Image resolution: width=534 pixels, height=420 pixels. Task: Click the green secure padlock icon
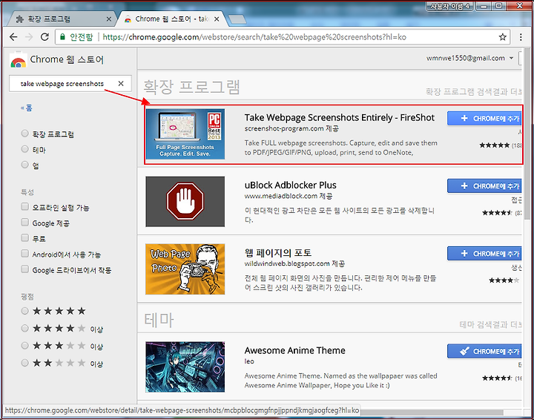(x=62, y=37)
